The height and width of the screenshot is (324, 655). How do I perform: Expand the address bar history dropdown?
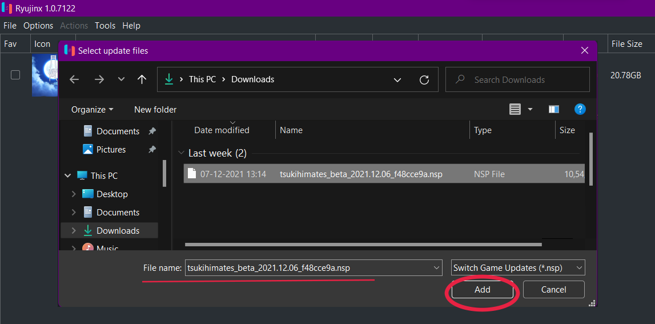[397, 79]
